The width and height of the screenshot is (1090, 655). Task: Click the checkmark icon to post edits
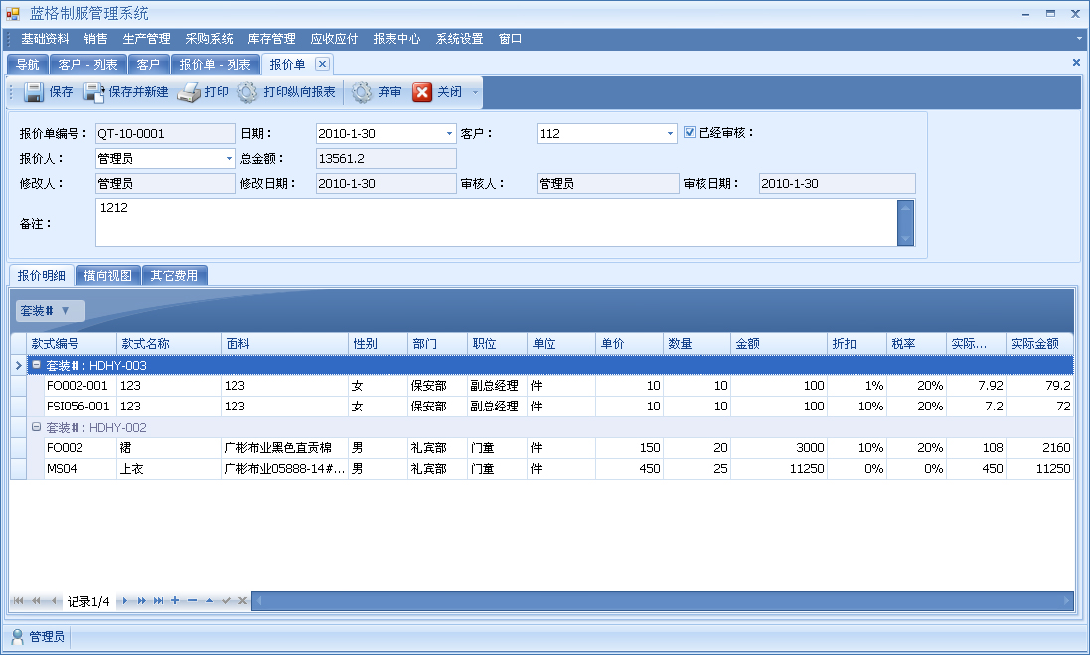(x=227, y=601)
